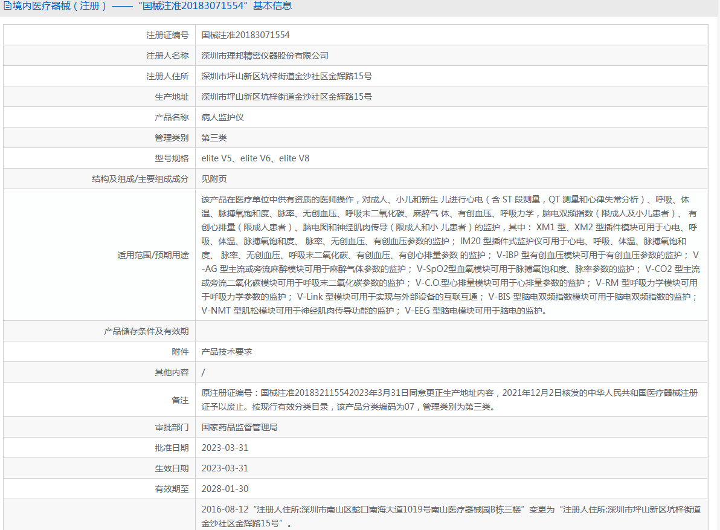This screenshot has width=720, height=530.
Task: Click the 其他内容 label
Action: coord(172,372)
